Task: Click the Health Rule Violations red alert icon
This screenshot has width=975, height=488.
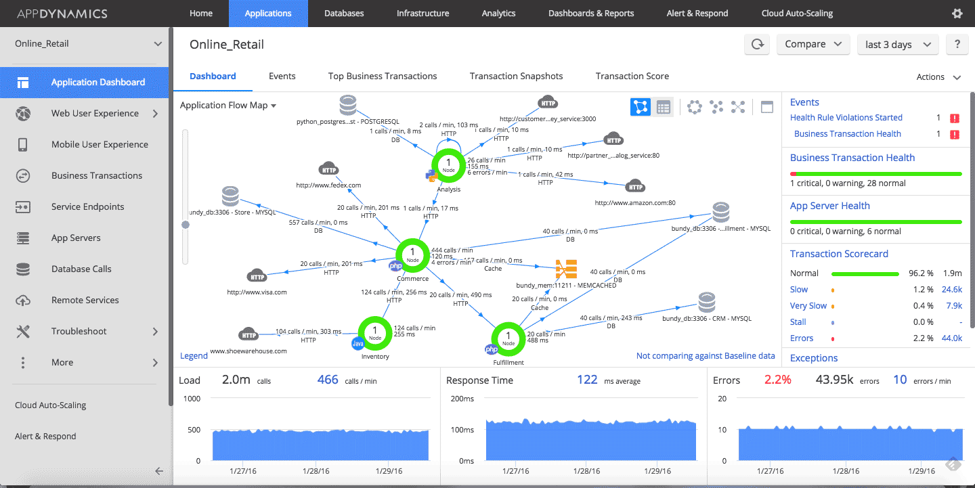Action: [955, 118]
